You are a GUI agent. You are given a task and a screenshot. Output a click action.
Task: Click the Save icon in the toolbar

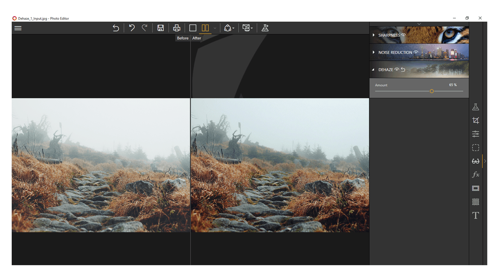160,28
